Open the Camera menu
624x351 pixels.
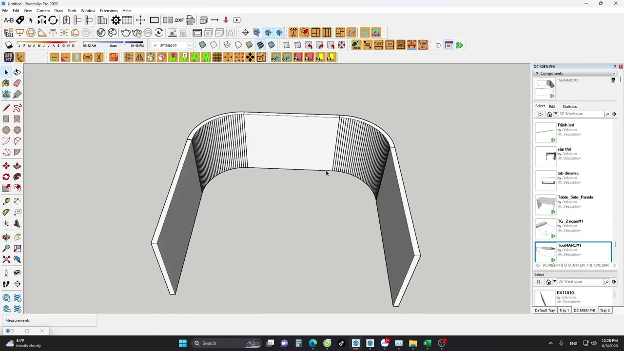pyautogui.click(x=43, y=11)
